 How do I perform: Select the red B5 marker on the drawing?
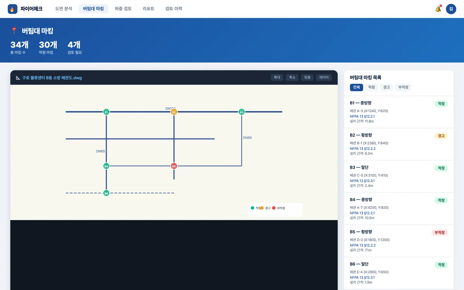click(x=174, y=166)
